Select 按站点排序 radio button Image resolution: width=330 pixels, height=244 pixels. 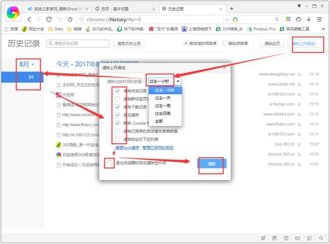(225, 43)
